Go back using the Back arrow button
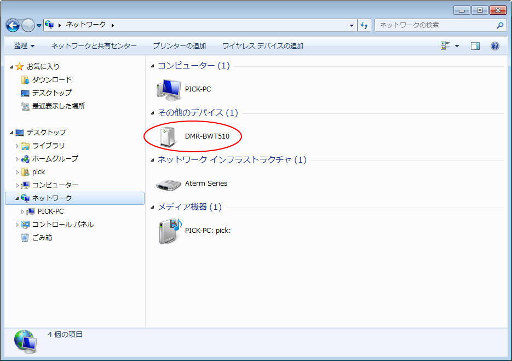 click(13, 25)
